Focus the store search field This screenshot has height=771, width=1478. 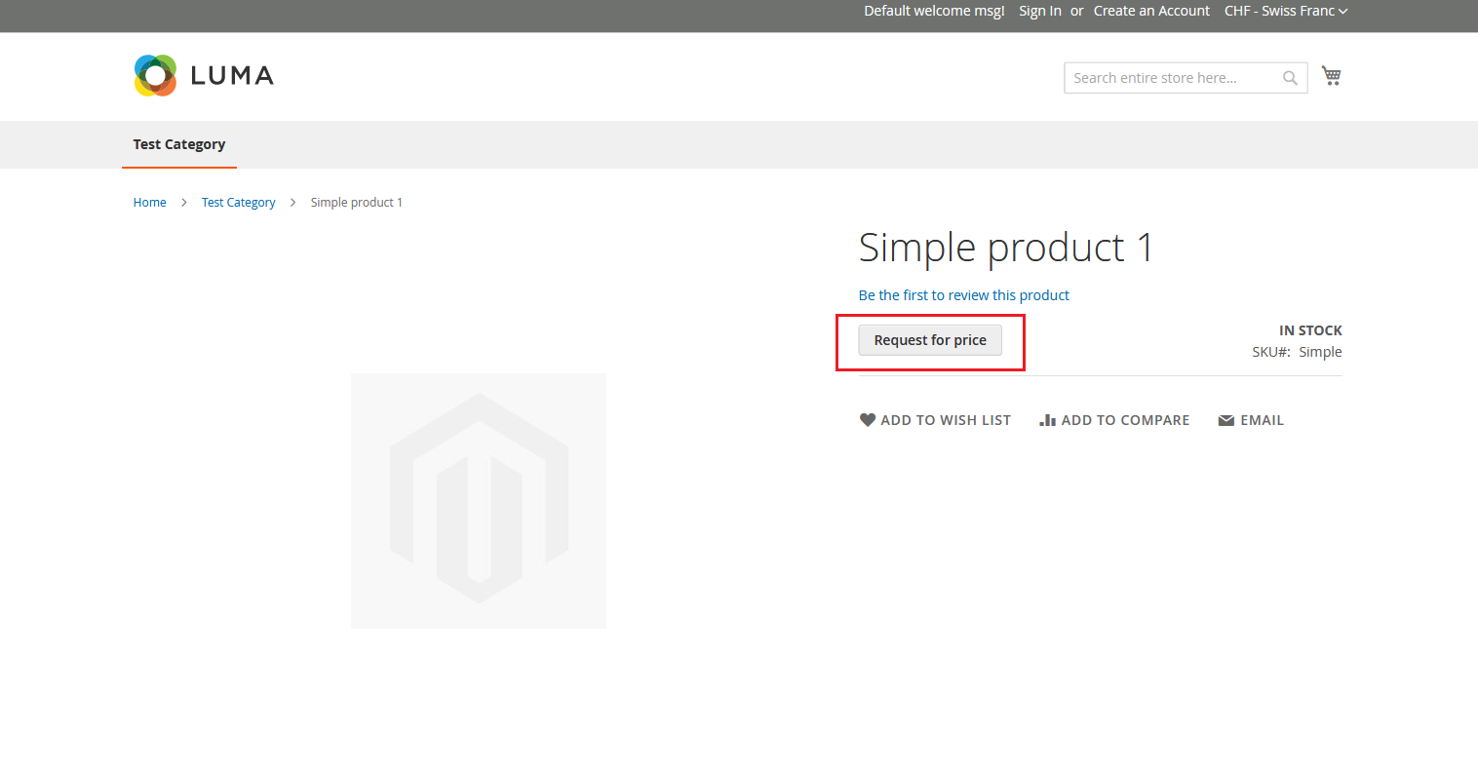pos(1170,78)
